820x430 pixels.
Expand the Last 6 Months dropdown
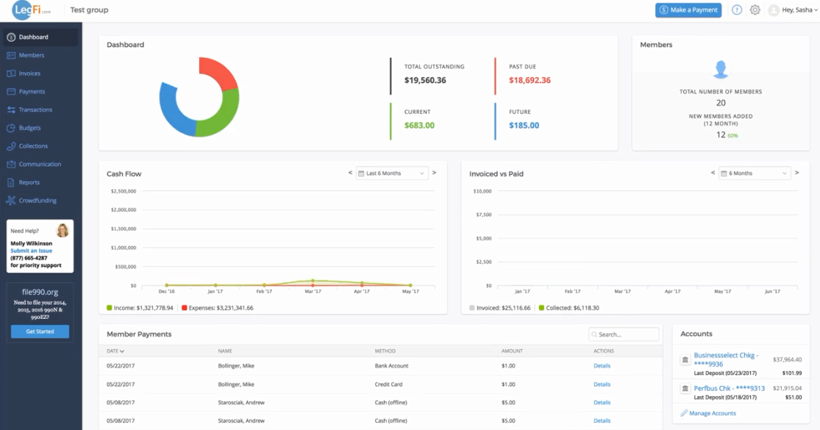pos(392,173)
